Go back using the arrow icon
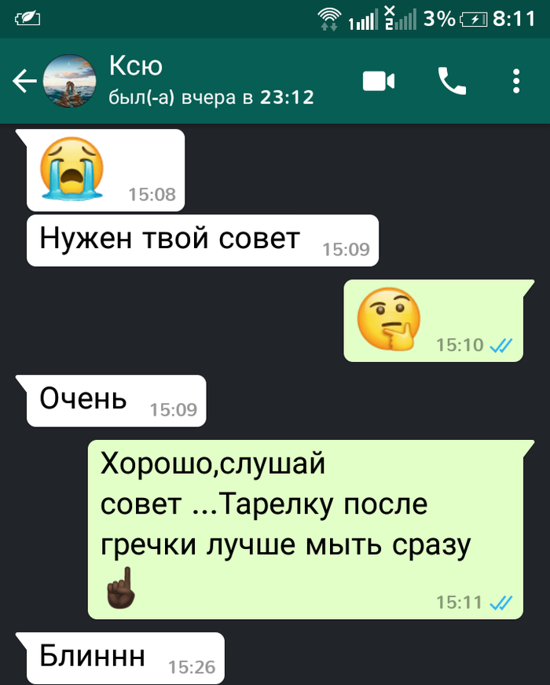This screenshot has height=685, width=550. coord(24,81)
